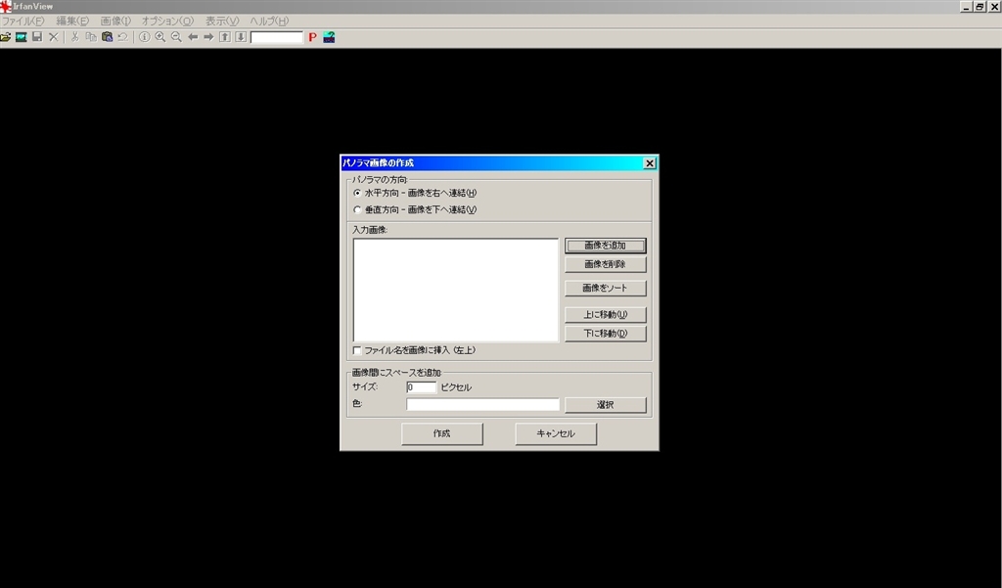Click the Cut scissors icon
The image size is (1002, 588).
pos(74,37)
